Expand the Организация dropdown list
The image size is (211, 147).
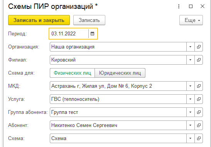pyautogui.click(x=191, y=47)
